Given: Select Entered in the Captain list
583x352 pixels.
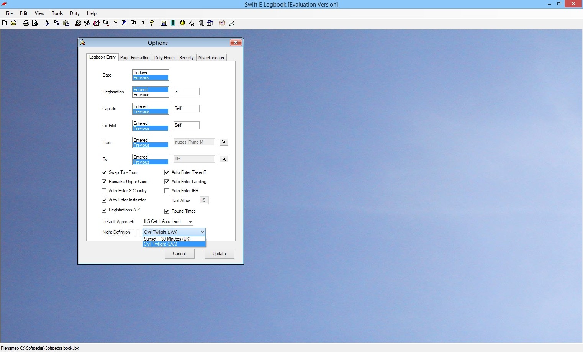Looking at the screenshot, I should click(150, 106).
